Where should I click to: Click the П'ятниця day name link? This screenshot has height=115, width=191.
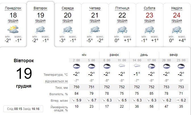pyautogui.click(x=122, y=8)
